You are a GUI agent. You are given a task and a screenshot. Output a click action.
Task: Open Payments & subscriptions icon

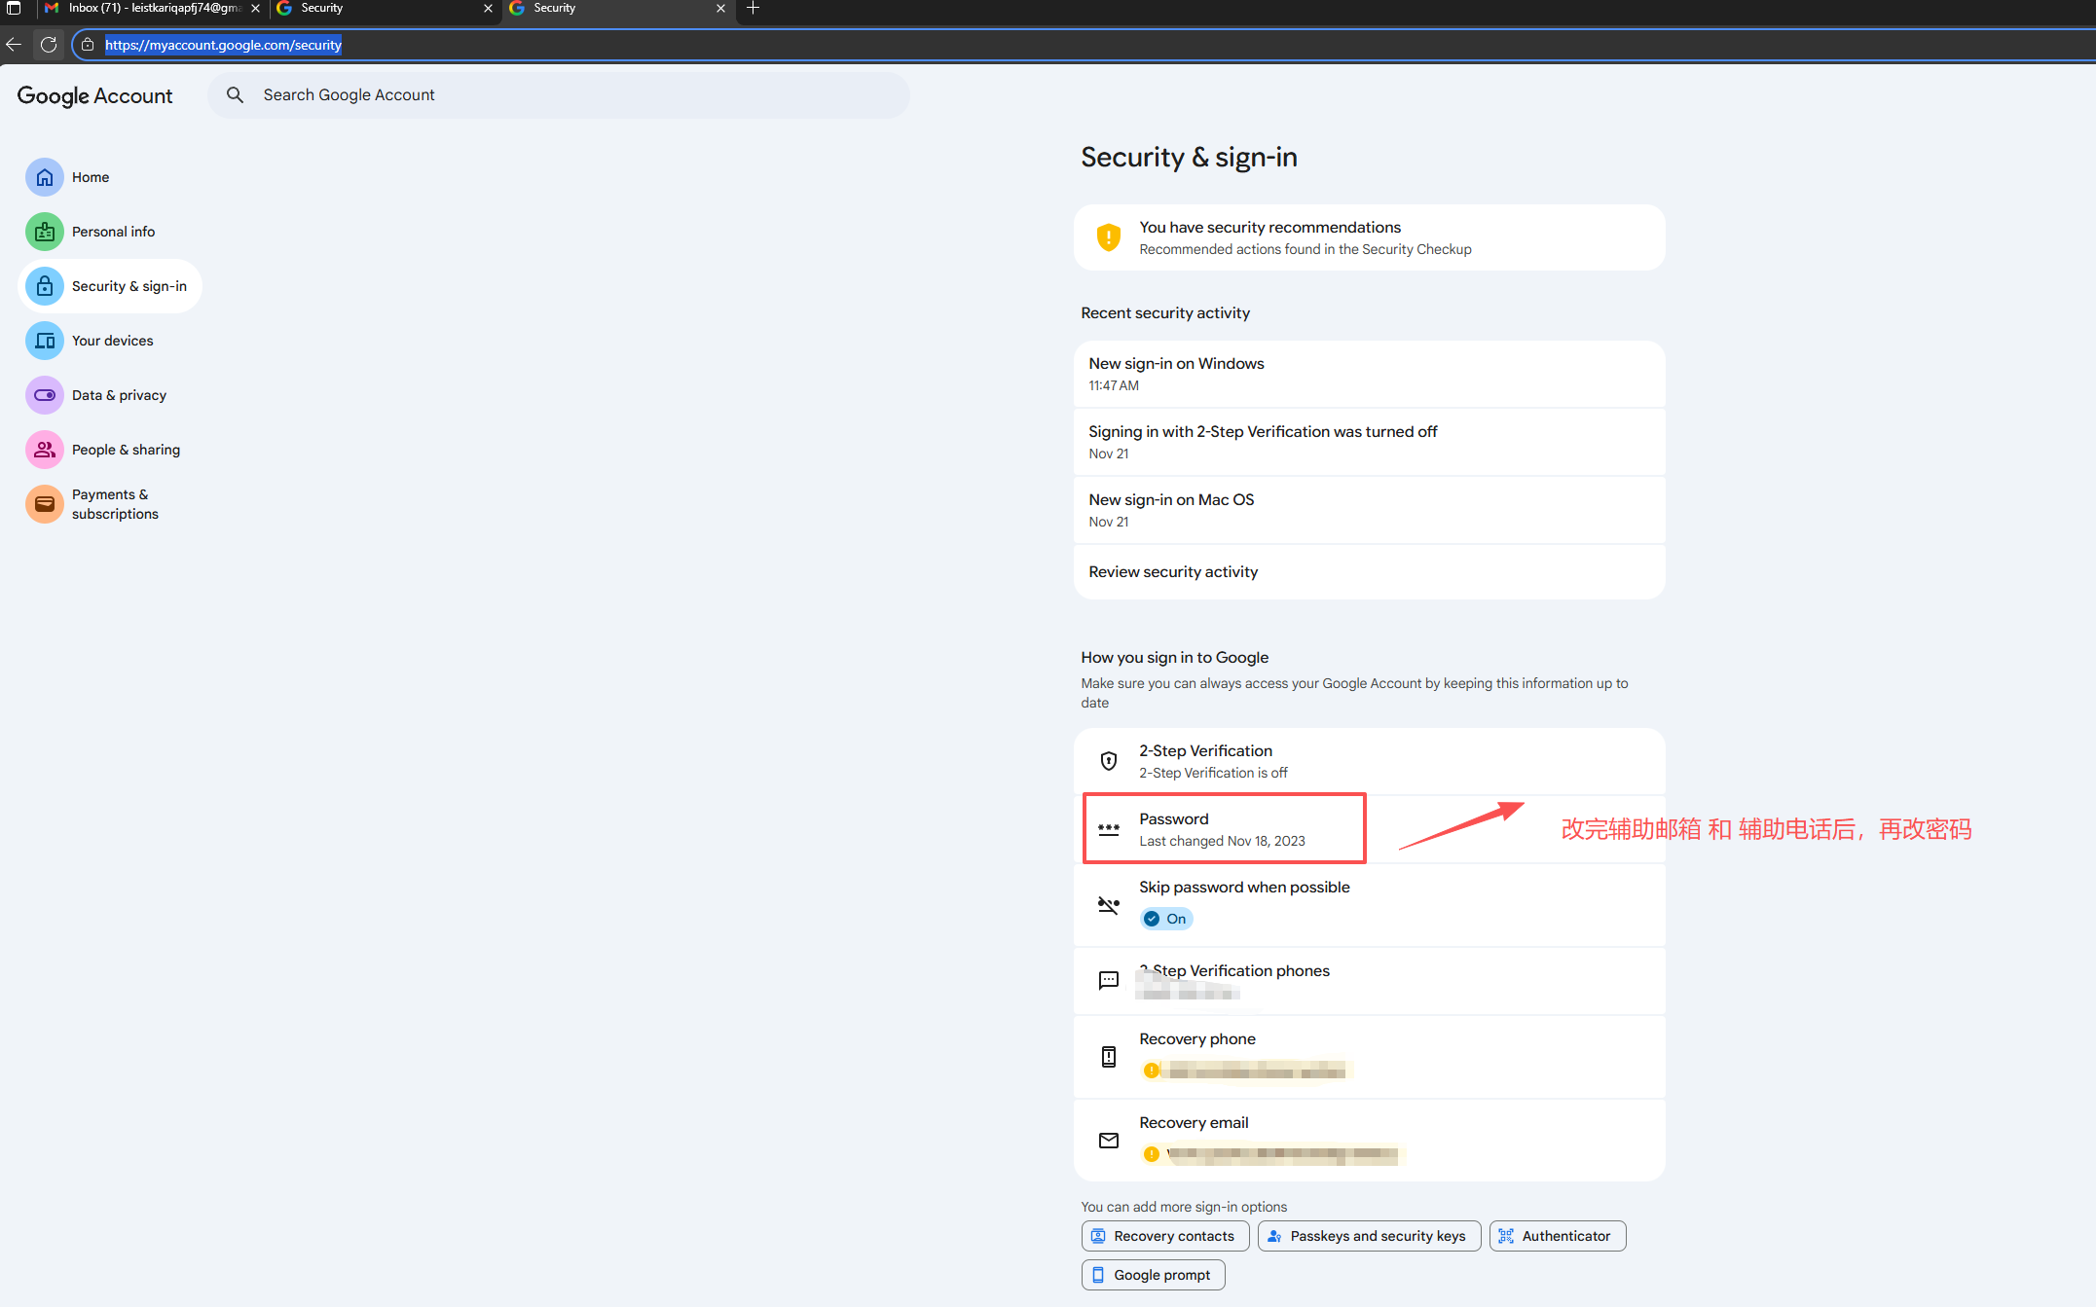[45, 504]
